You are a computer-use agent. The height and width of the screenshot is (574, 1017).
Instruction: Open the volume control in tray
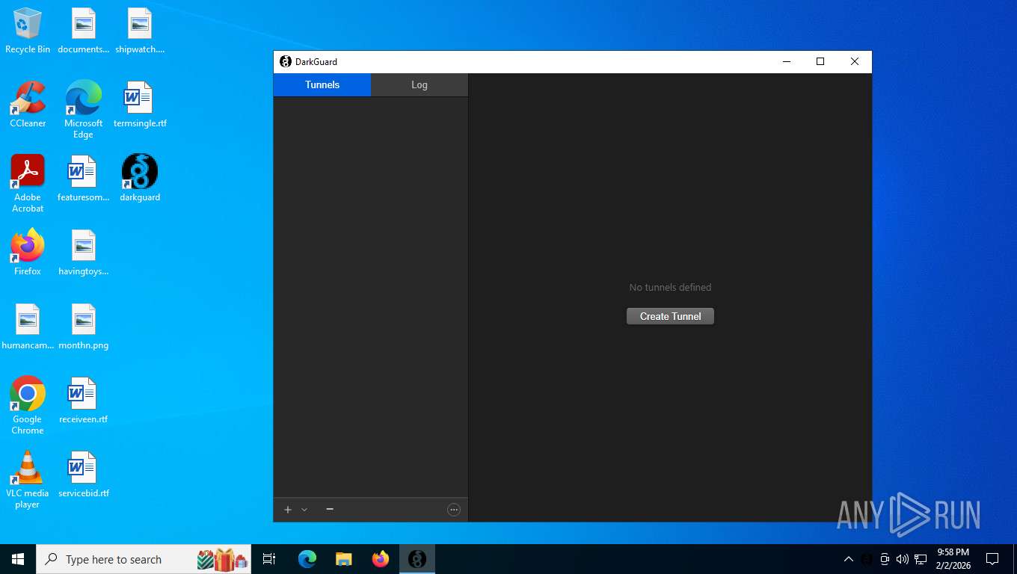(903, 559)
